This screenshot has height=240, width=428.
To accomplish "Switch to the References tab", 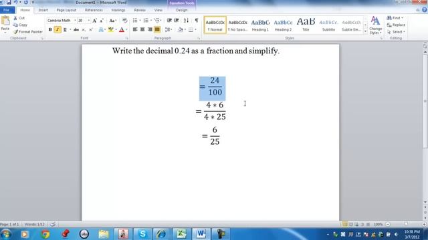I will tap(94, 10).
